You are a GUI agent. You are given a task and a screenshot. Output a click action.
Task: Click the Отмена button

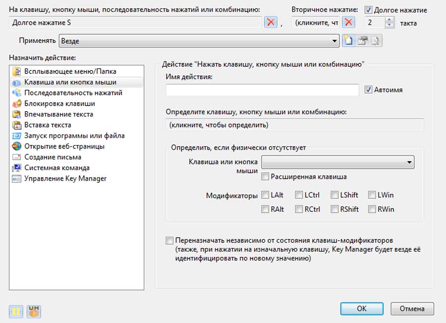click(412, 309)
